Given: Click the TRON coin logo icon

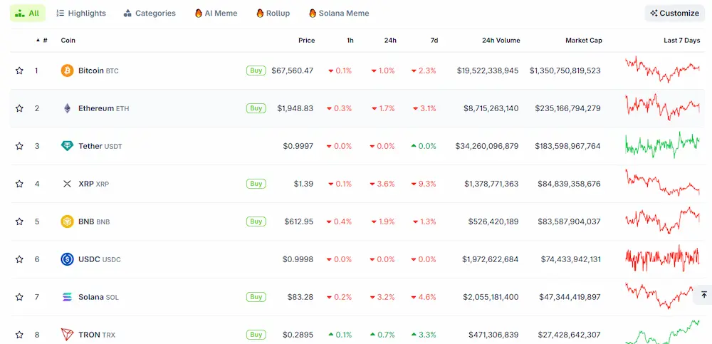Looking at the screenshot, I should [67, 335].
